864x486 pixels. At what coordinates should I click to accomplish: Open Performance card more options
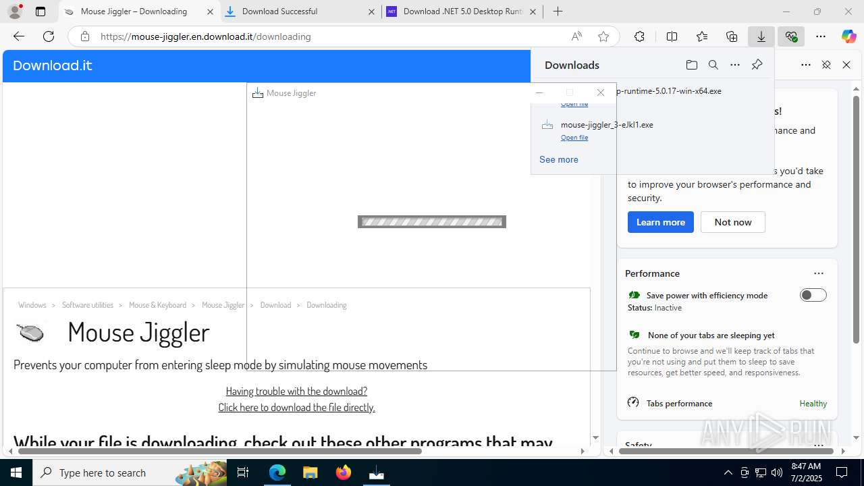pos(819,273)
